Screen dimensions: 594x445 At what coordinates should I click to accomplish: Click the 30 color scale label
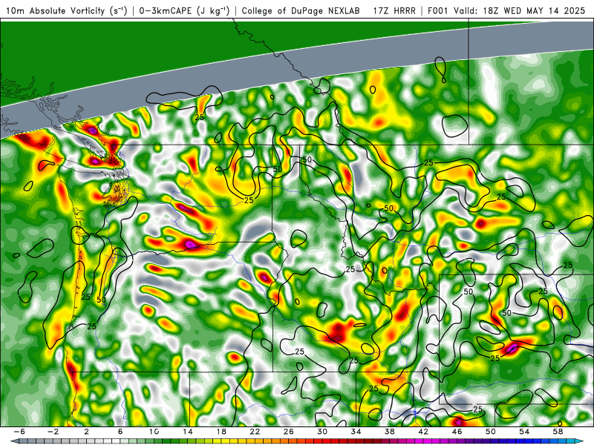[322, 432]
